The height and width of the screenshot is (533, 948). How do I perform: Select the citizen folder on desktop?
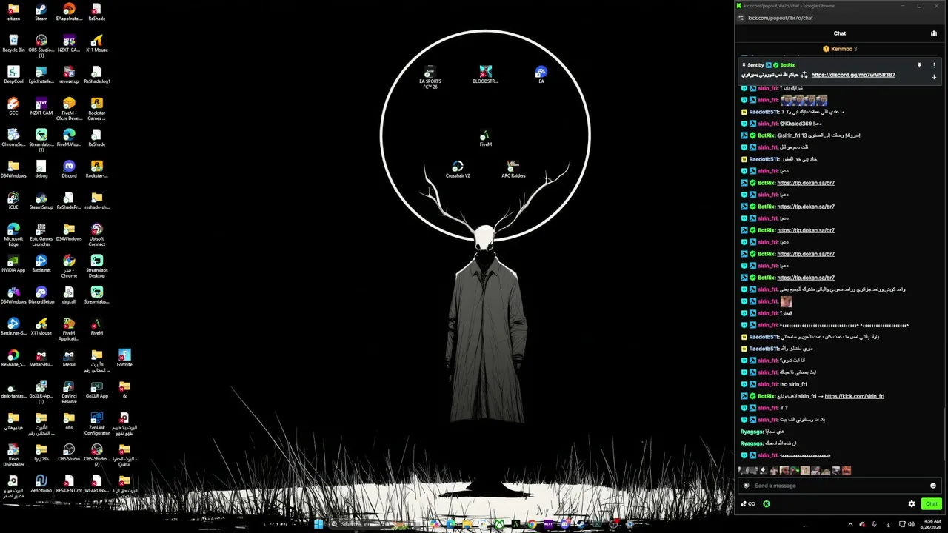point(13,13)
